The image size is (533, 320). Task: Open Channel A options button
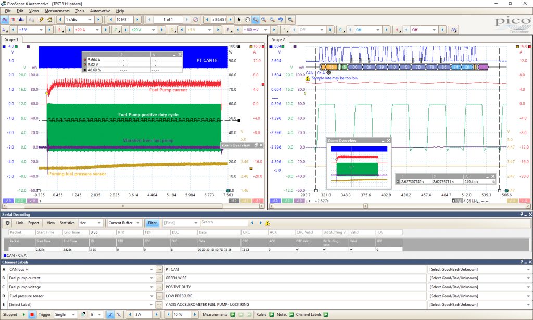click(4, 30)
